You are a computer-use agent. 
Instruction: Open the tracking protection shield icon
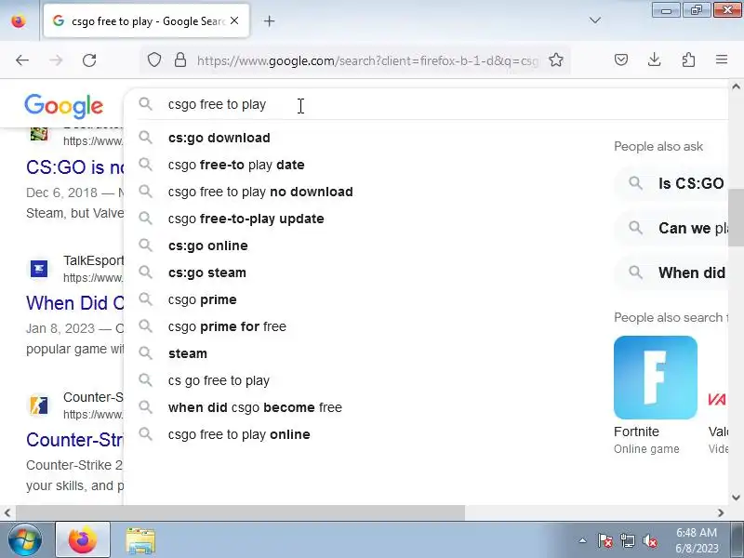(x=154, y=60)
